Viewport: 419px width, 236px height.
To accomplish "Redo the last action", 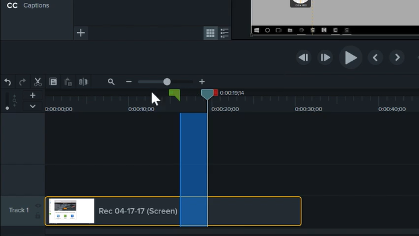I will point(23,82).
